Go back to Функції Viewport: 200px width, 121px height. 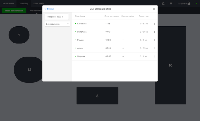pos(49,9)
